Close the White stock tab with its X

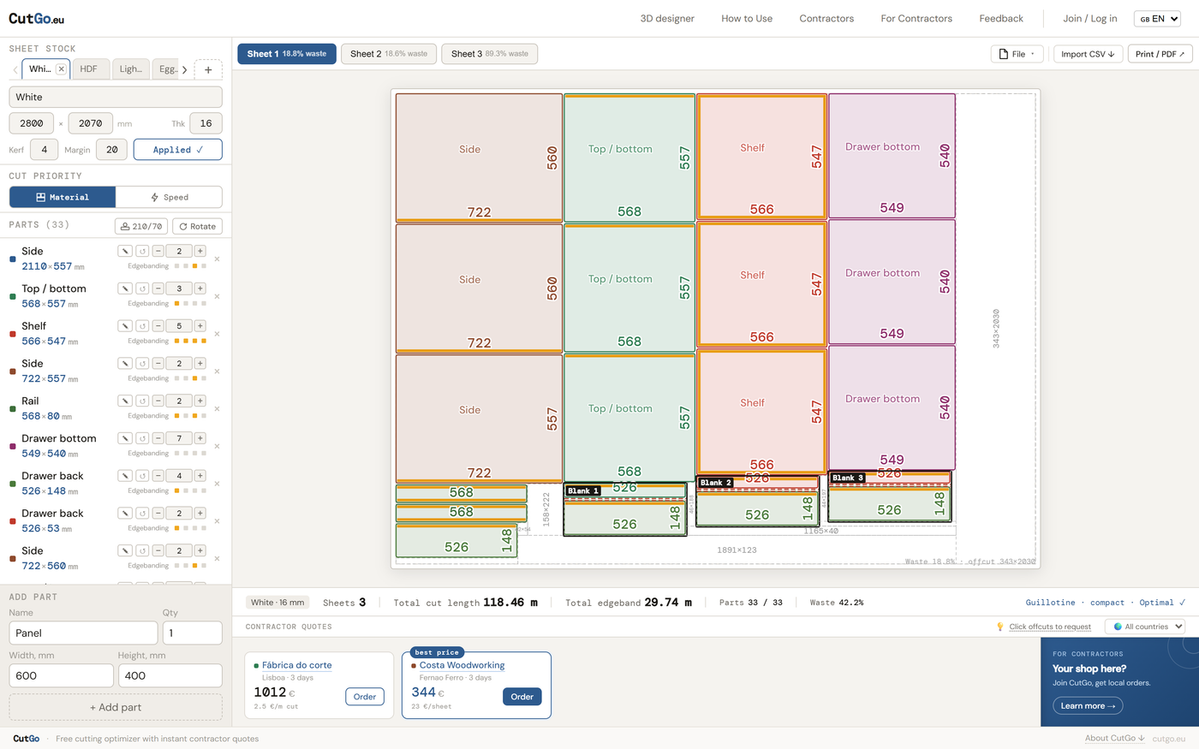point(61,69)
